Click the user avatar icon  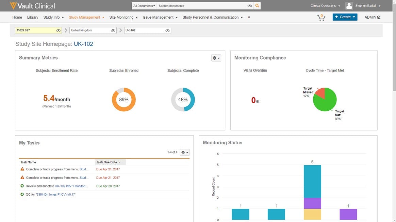coord(349,5)
